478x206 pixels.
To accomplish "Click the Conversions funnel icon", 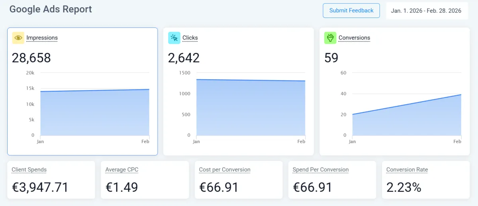I will (330, 38).
